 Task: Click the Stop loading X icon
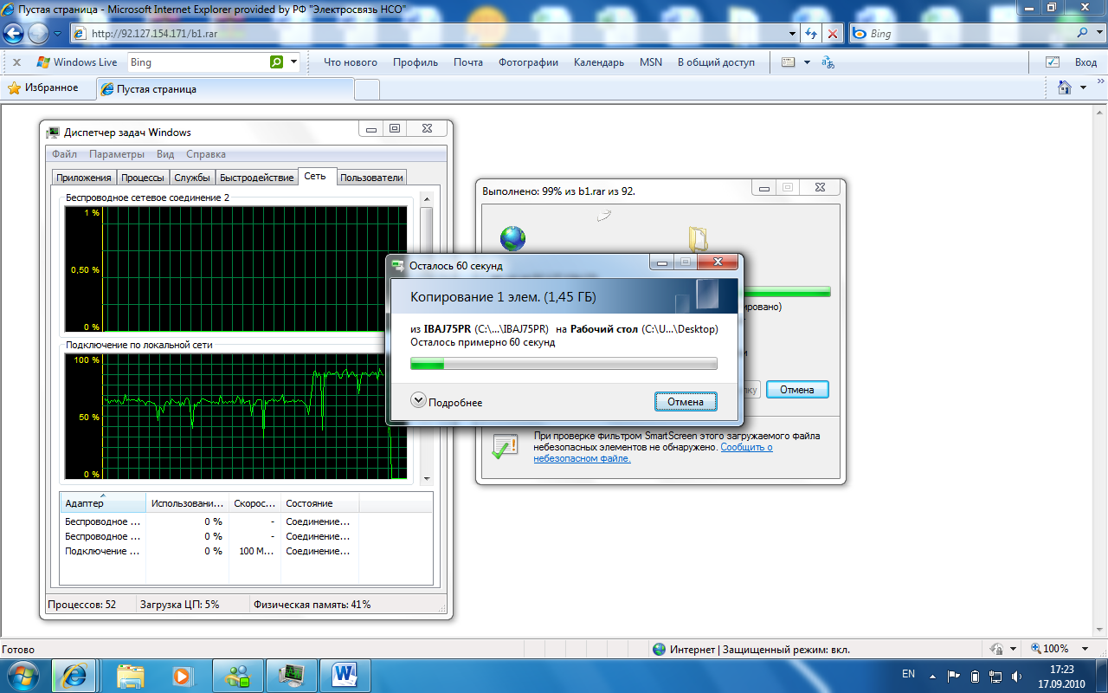click(x=833, y=34)
